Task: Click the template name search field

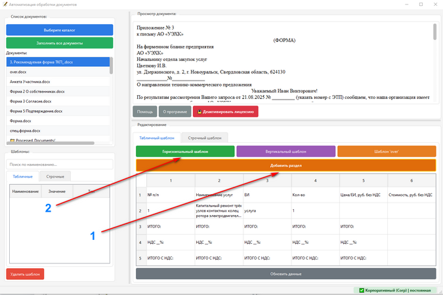Action: 60,165
